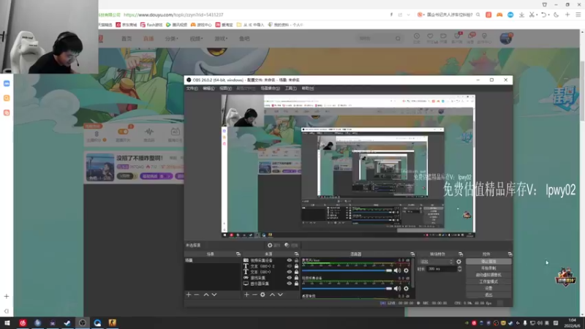Pop out the scenes dock panel icon
This screenshot has height=329, width=585.
coord(238,254)
